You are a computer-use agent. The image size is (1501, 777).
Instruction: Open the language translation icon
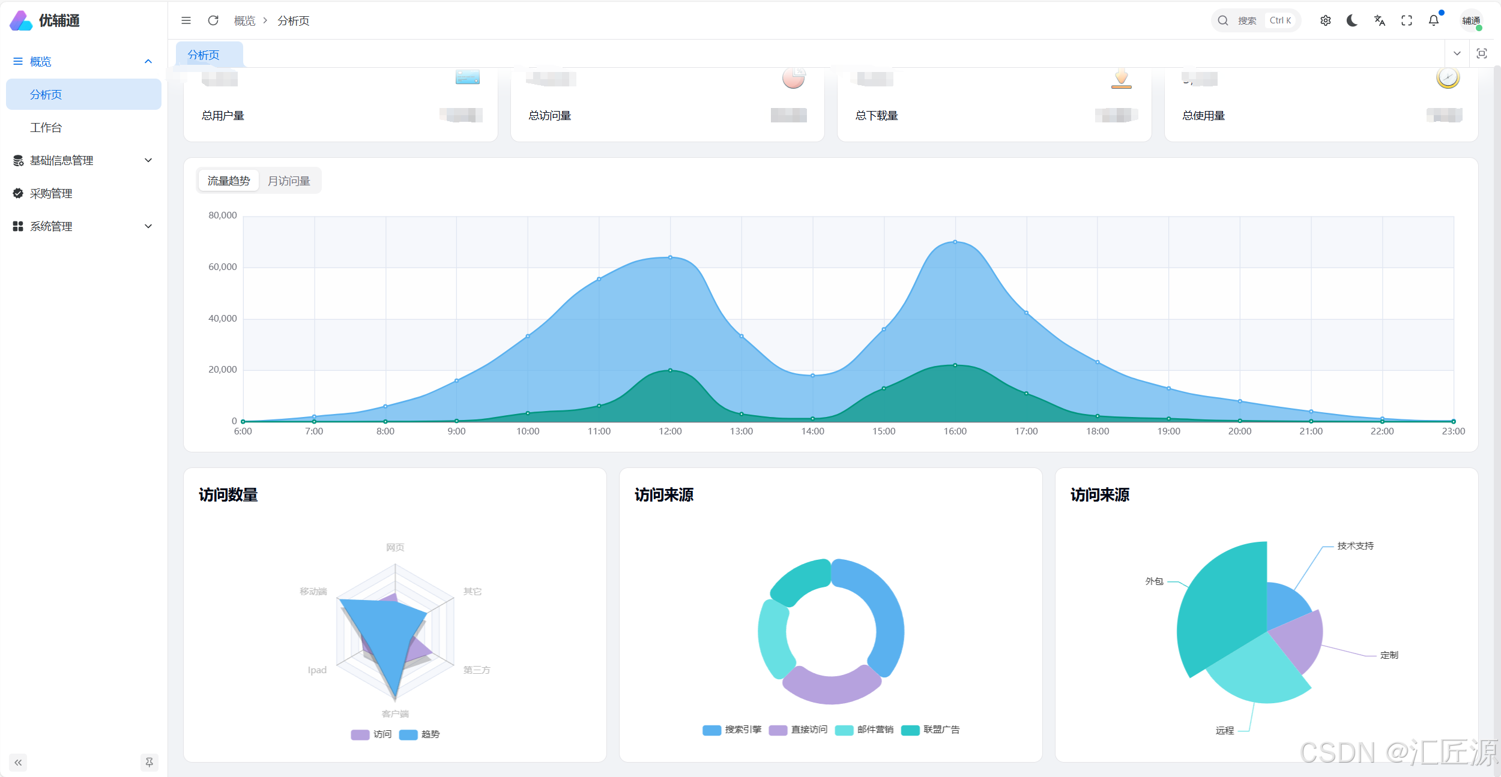click(1379, 20)
